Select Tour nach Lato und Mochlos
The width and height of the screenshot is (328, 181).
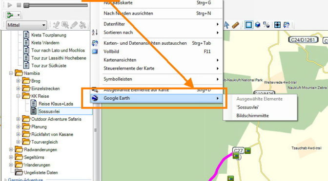click(58, 51)
